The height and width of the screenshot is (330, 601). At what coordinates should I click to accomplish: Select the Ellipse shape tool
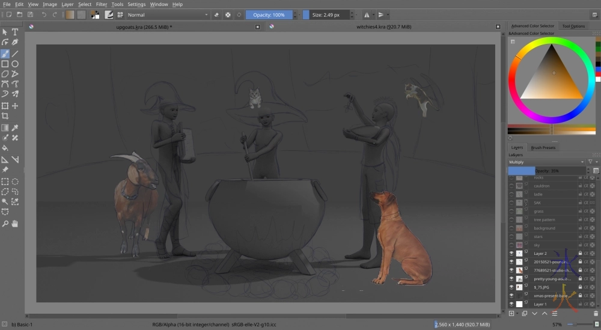(15, 64)
